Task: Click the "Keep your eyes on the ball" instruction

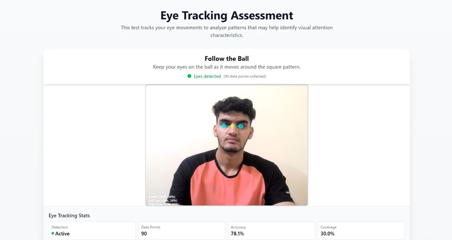Action: (x=227, y=67)
